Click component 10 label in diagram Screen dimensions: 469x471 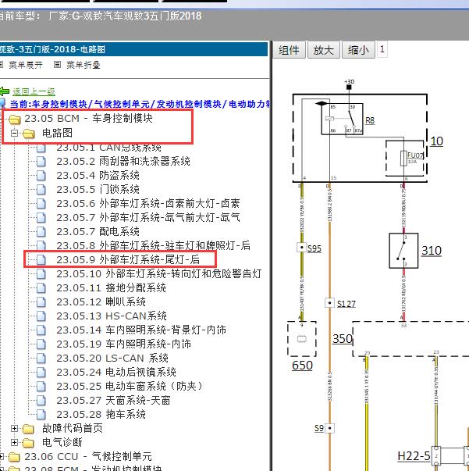(x=436, y=141)
